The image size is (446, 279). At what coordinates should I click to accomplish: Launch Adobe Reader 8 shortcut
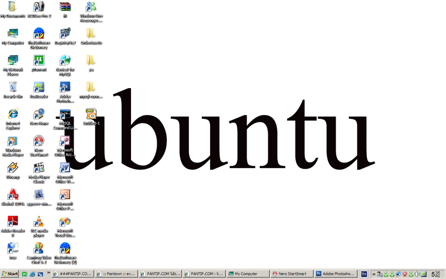[x=12, y=227]
